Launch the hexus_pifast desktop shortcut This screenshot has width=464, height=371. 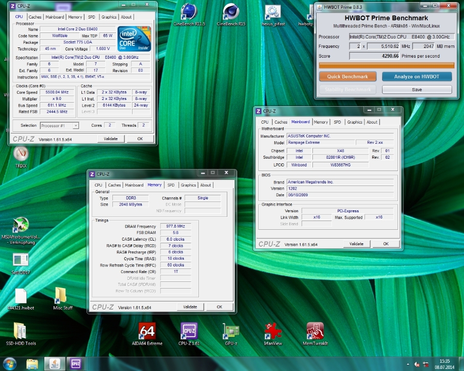click(x=273, y=15)
